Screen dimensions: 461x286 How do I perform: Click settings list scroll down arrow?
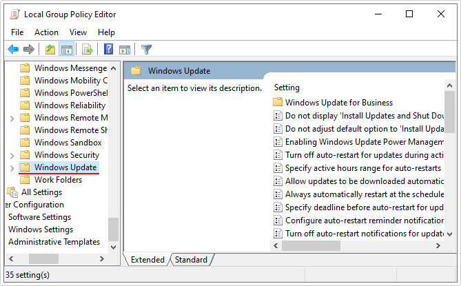pos(449,234)
